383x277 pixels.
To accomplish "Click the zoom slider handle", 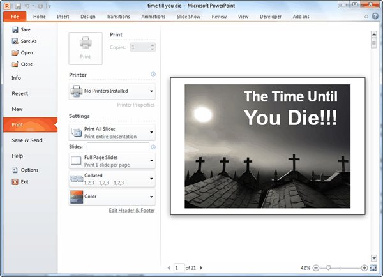I will (x=329, y=267).
